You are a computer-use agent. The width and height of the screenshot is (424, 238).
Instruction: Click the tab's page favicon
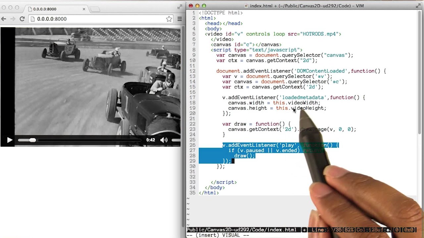29,9
